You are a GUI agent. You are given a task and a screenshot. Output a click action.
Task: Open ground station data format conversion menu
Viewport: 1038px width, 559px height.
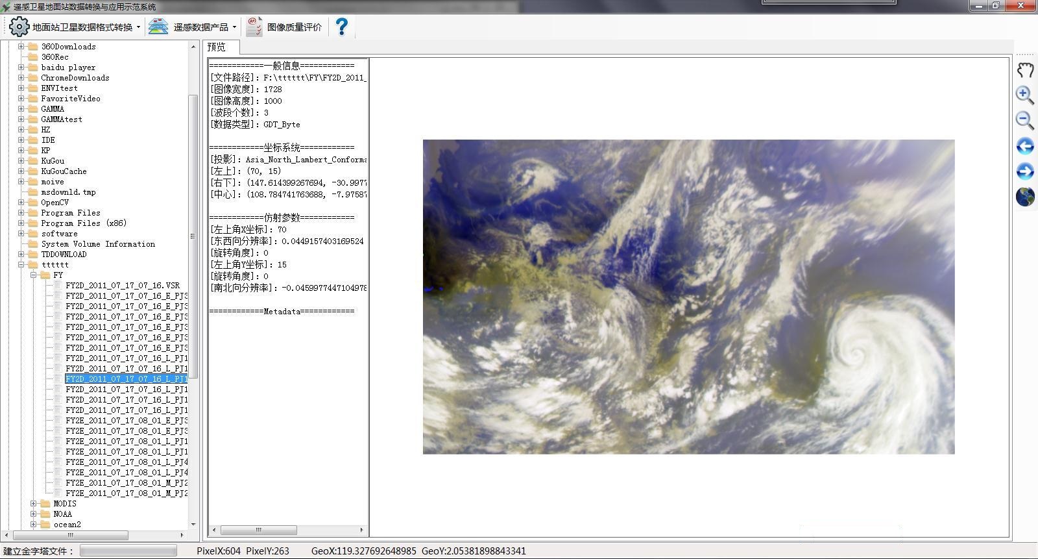75,27
